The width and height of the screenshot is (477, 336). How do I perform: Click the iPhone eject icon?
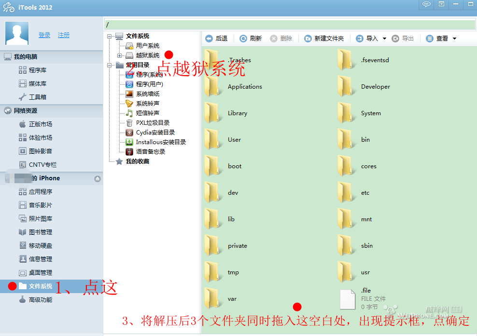tap(98, 179)
